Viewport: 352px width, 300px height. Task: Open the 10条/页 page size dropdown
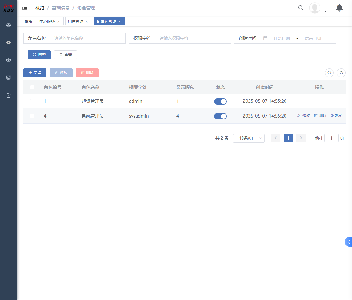coord(249,138)
